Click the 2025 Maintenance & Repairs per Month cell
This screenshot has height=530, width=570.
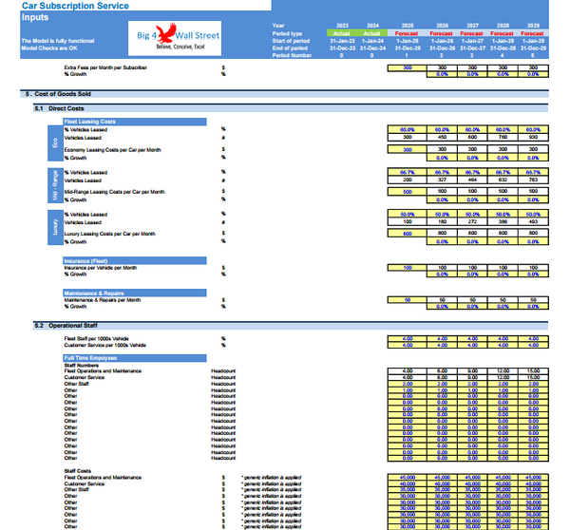click(x=407, y=299)
